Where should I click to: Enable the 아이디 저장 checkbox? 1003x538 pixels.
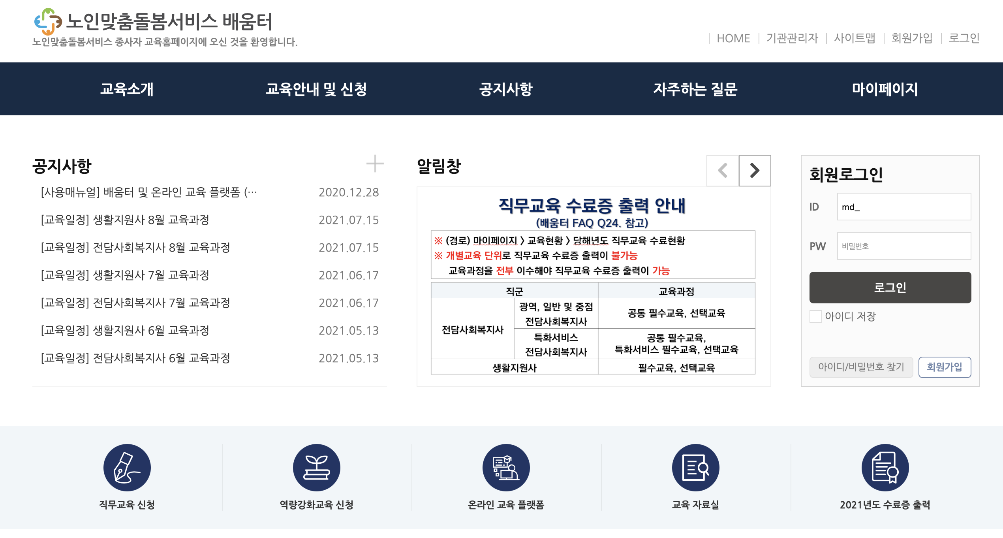[815, 316]
